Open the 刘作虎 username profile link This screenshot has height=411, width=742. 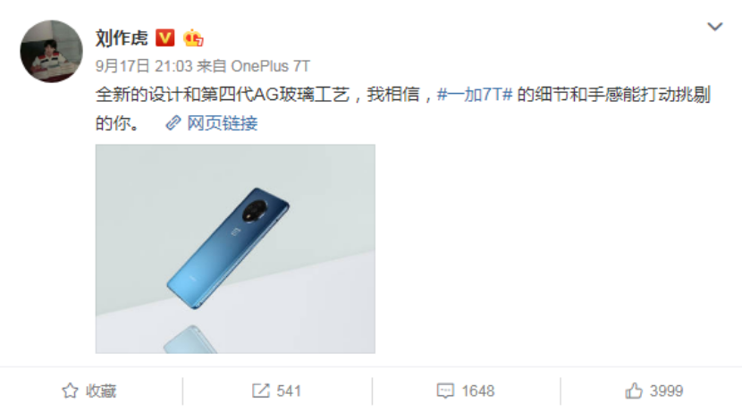click(x=122, y=38)
